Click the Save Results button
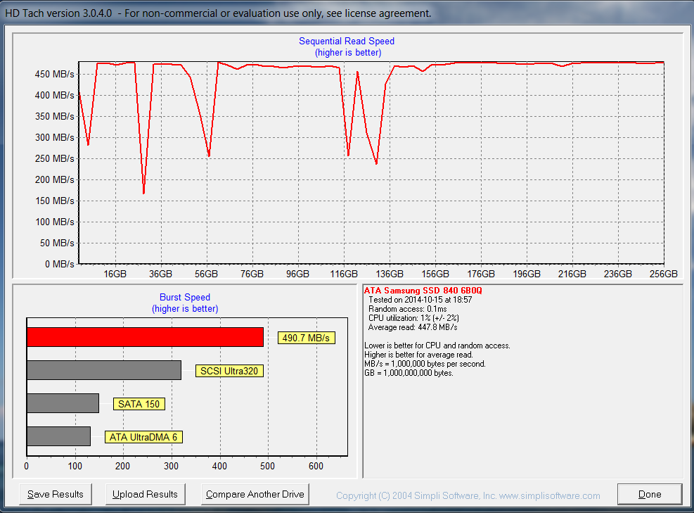Viewport: 694px width, 513px height. [x=56, y=494]
